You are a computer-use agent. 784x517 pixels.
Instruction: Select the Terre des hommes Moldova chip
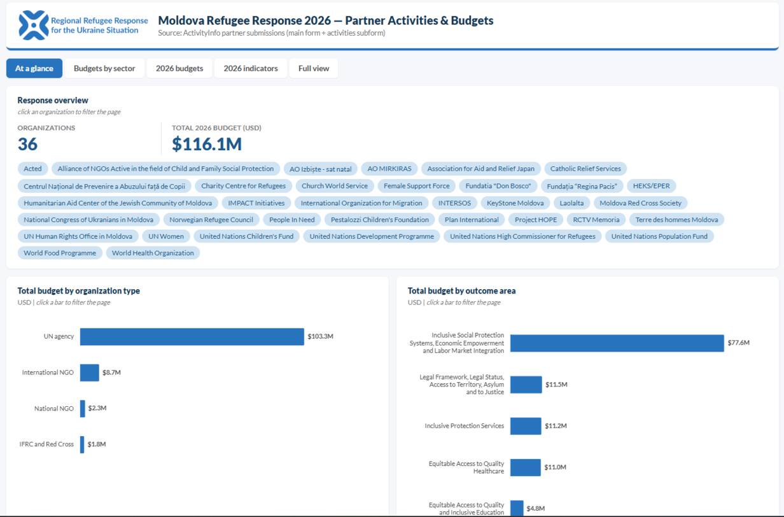point(676,220)
